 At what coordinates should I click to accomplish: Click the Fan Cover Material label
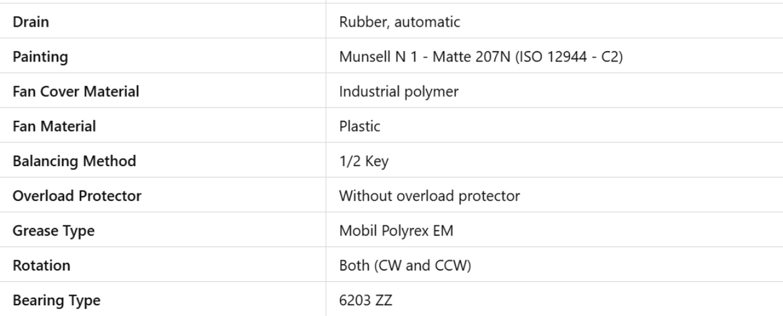(75, 91)
